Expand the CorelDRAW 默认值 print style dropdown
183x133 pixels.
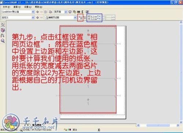point(33,12)
